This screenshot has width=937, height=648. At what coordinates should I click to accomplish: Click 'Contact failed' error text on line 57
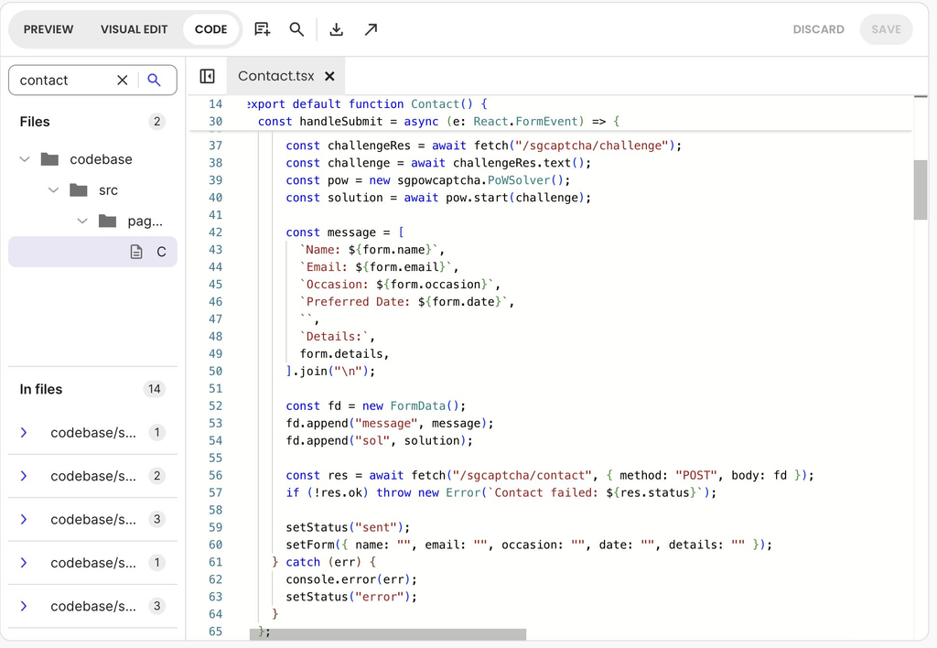tap(547, 492)
